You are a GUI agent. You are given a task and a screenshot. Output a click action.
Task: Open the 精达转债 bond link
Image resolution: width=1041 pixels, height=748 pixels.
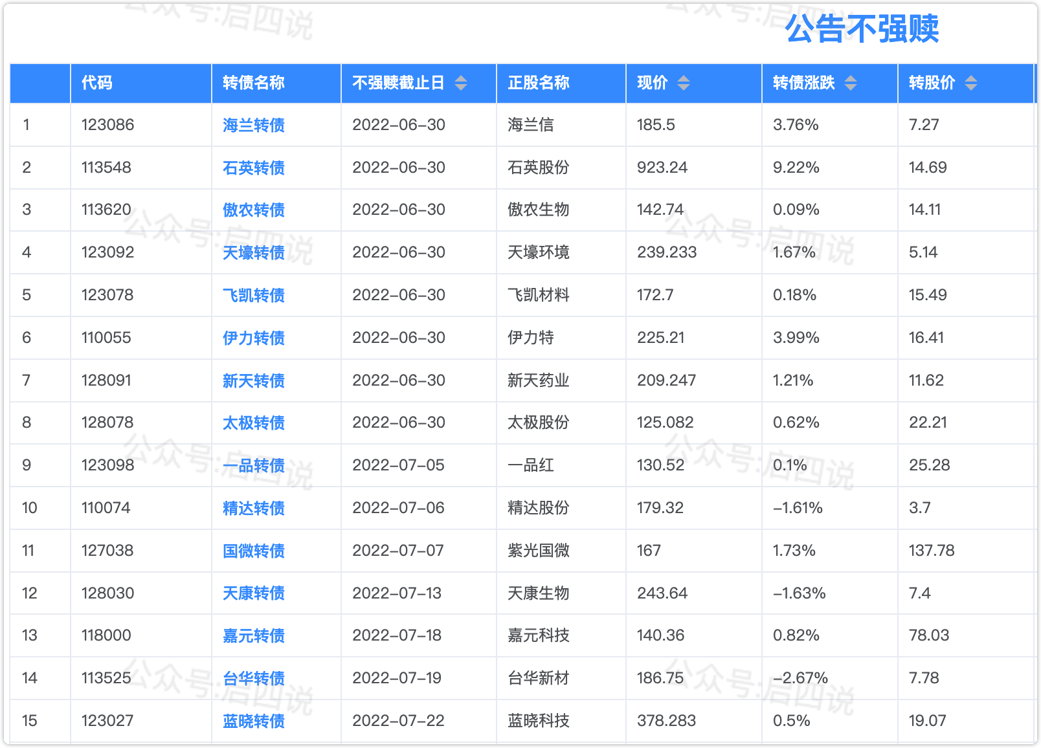coord(252,508)
